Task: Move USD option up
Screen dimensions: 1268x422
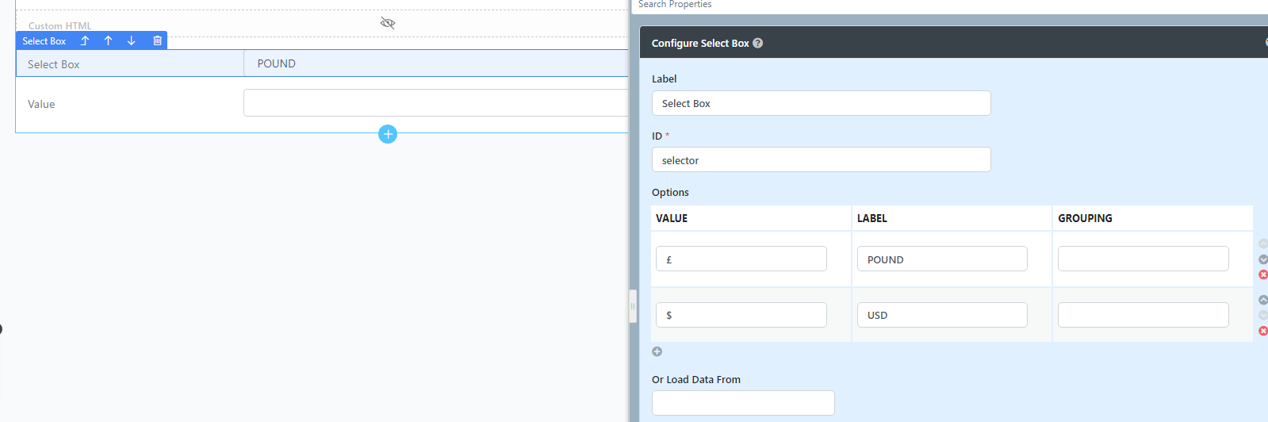Action: pyautogui.click(x=1263, y=300)
